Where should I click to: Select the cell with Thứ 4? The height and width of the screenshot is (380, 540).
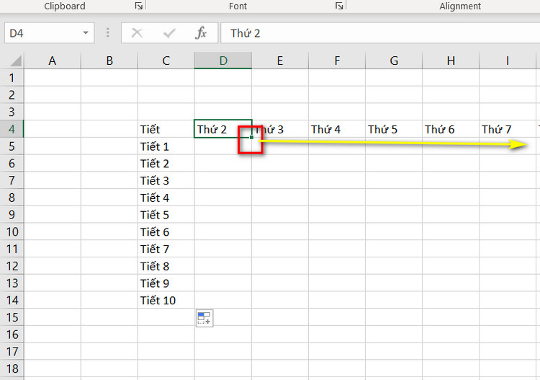point(337,129)
